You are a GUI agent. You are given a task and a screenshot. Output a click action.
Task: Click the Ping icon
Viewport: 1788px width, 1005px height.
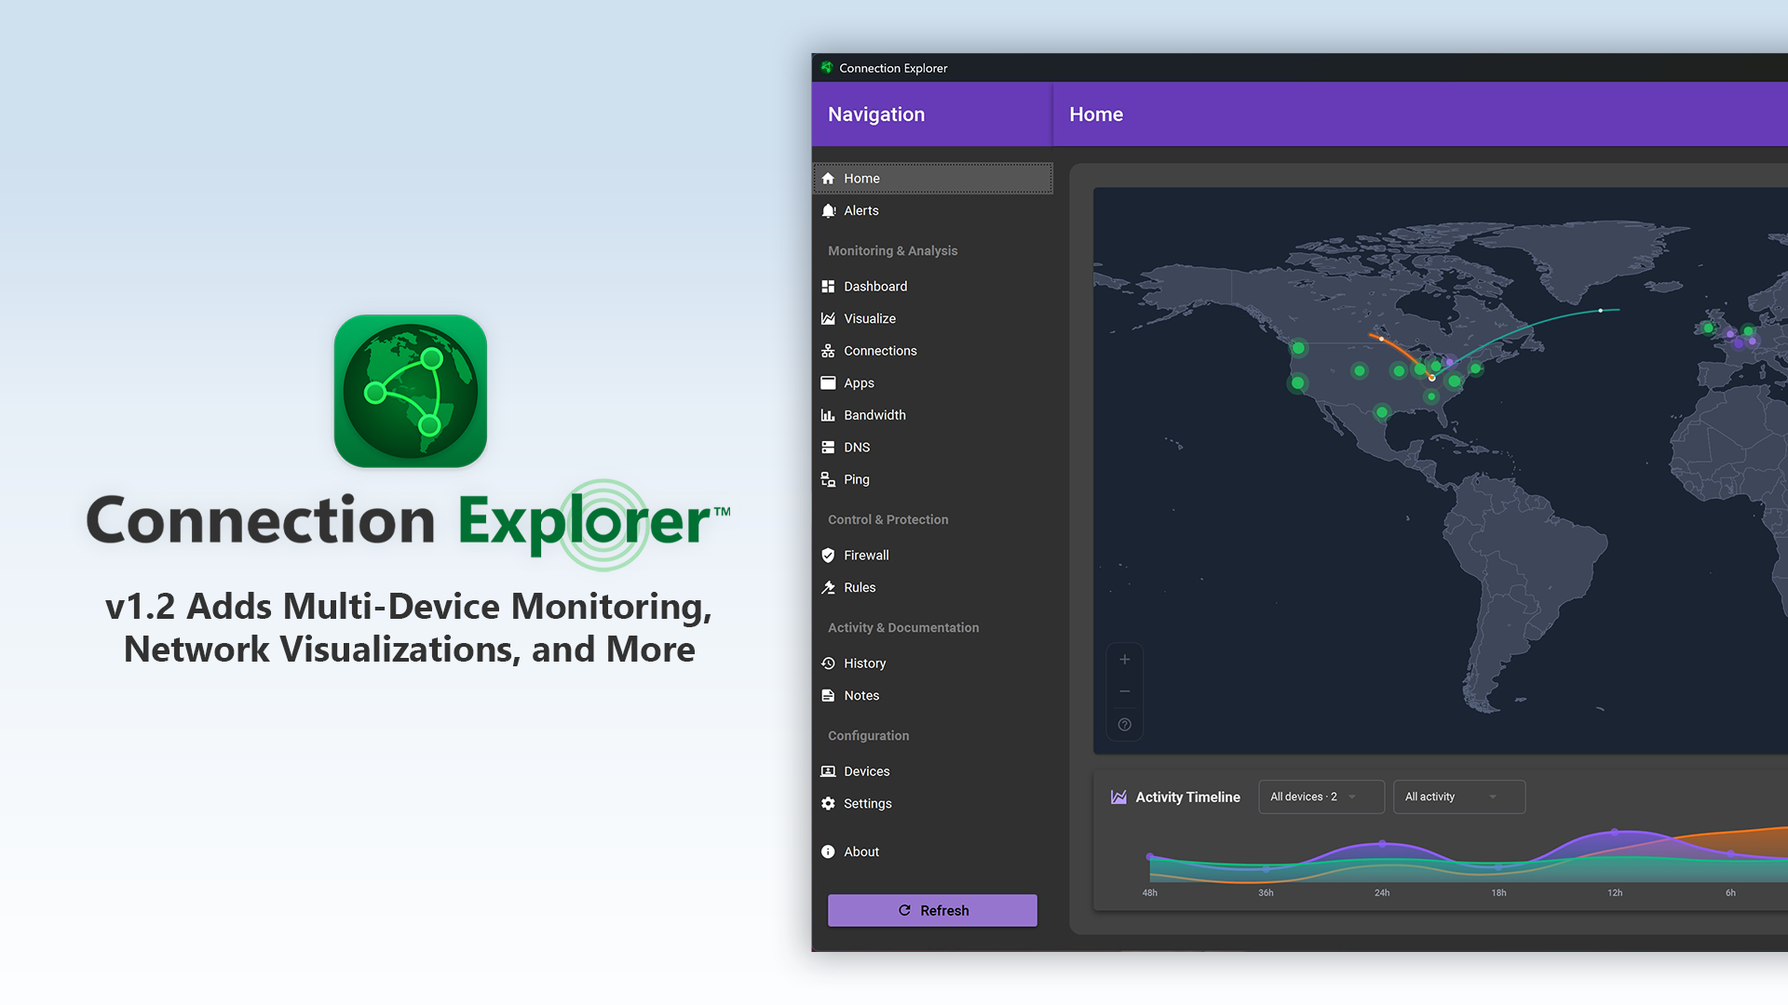828,479
